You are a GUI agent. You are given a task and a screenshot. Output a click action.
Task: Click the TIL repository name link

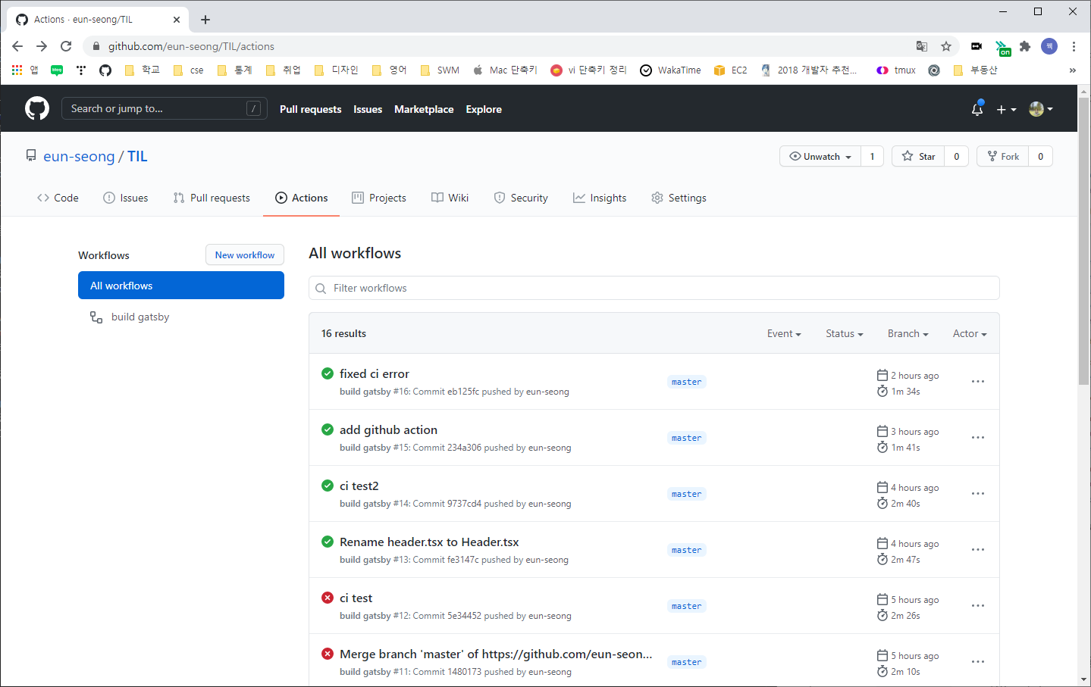137,156
